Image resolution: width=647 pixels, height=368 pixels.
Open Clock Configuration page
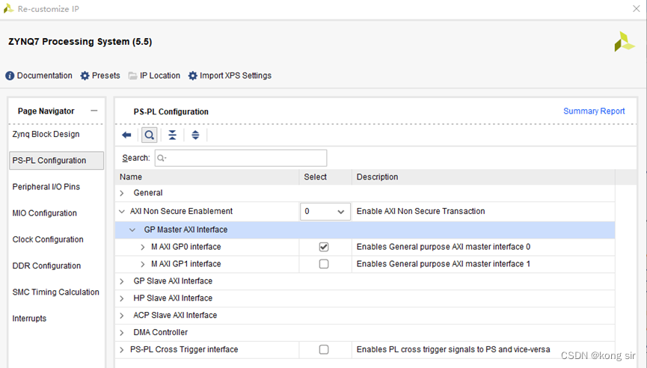(48, 239)
